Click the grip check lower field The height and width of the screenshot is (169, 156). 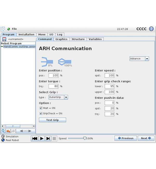tap(109, 86)
